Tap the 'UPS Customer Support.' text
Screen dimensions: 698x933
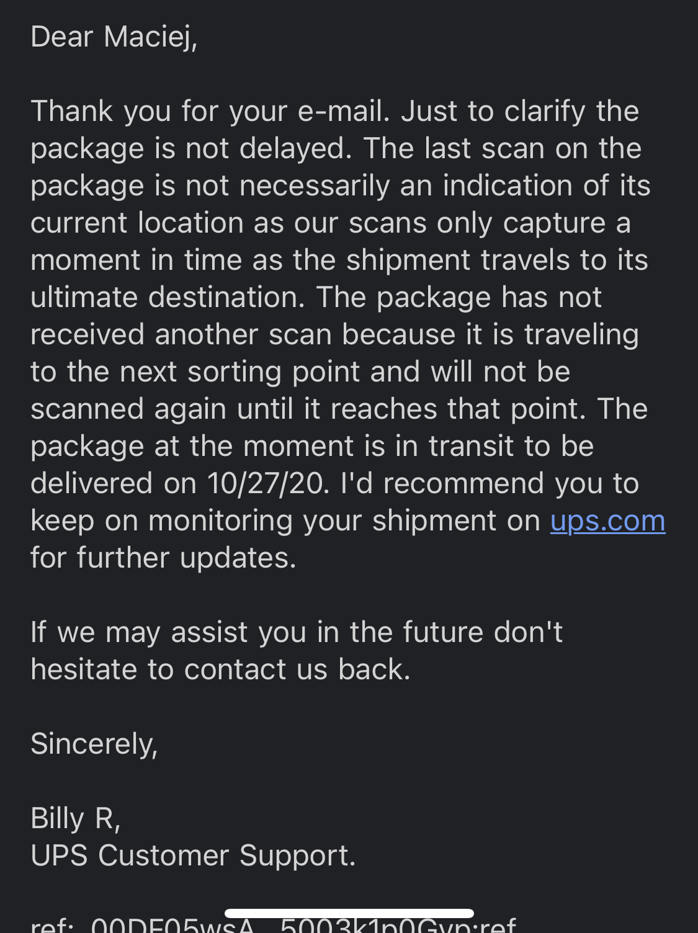pos(193,855)
